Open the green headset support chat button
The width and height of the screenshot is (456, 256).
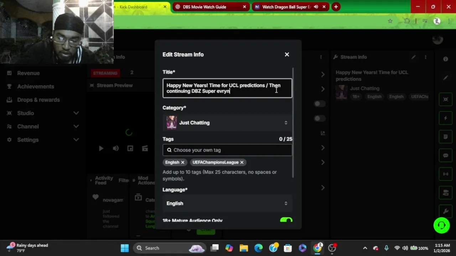(441, 225)
